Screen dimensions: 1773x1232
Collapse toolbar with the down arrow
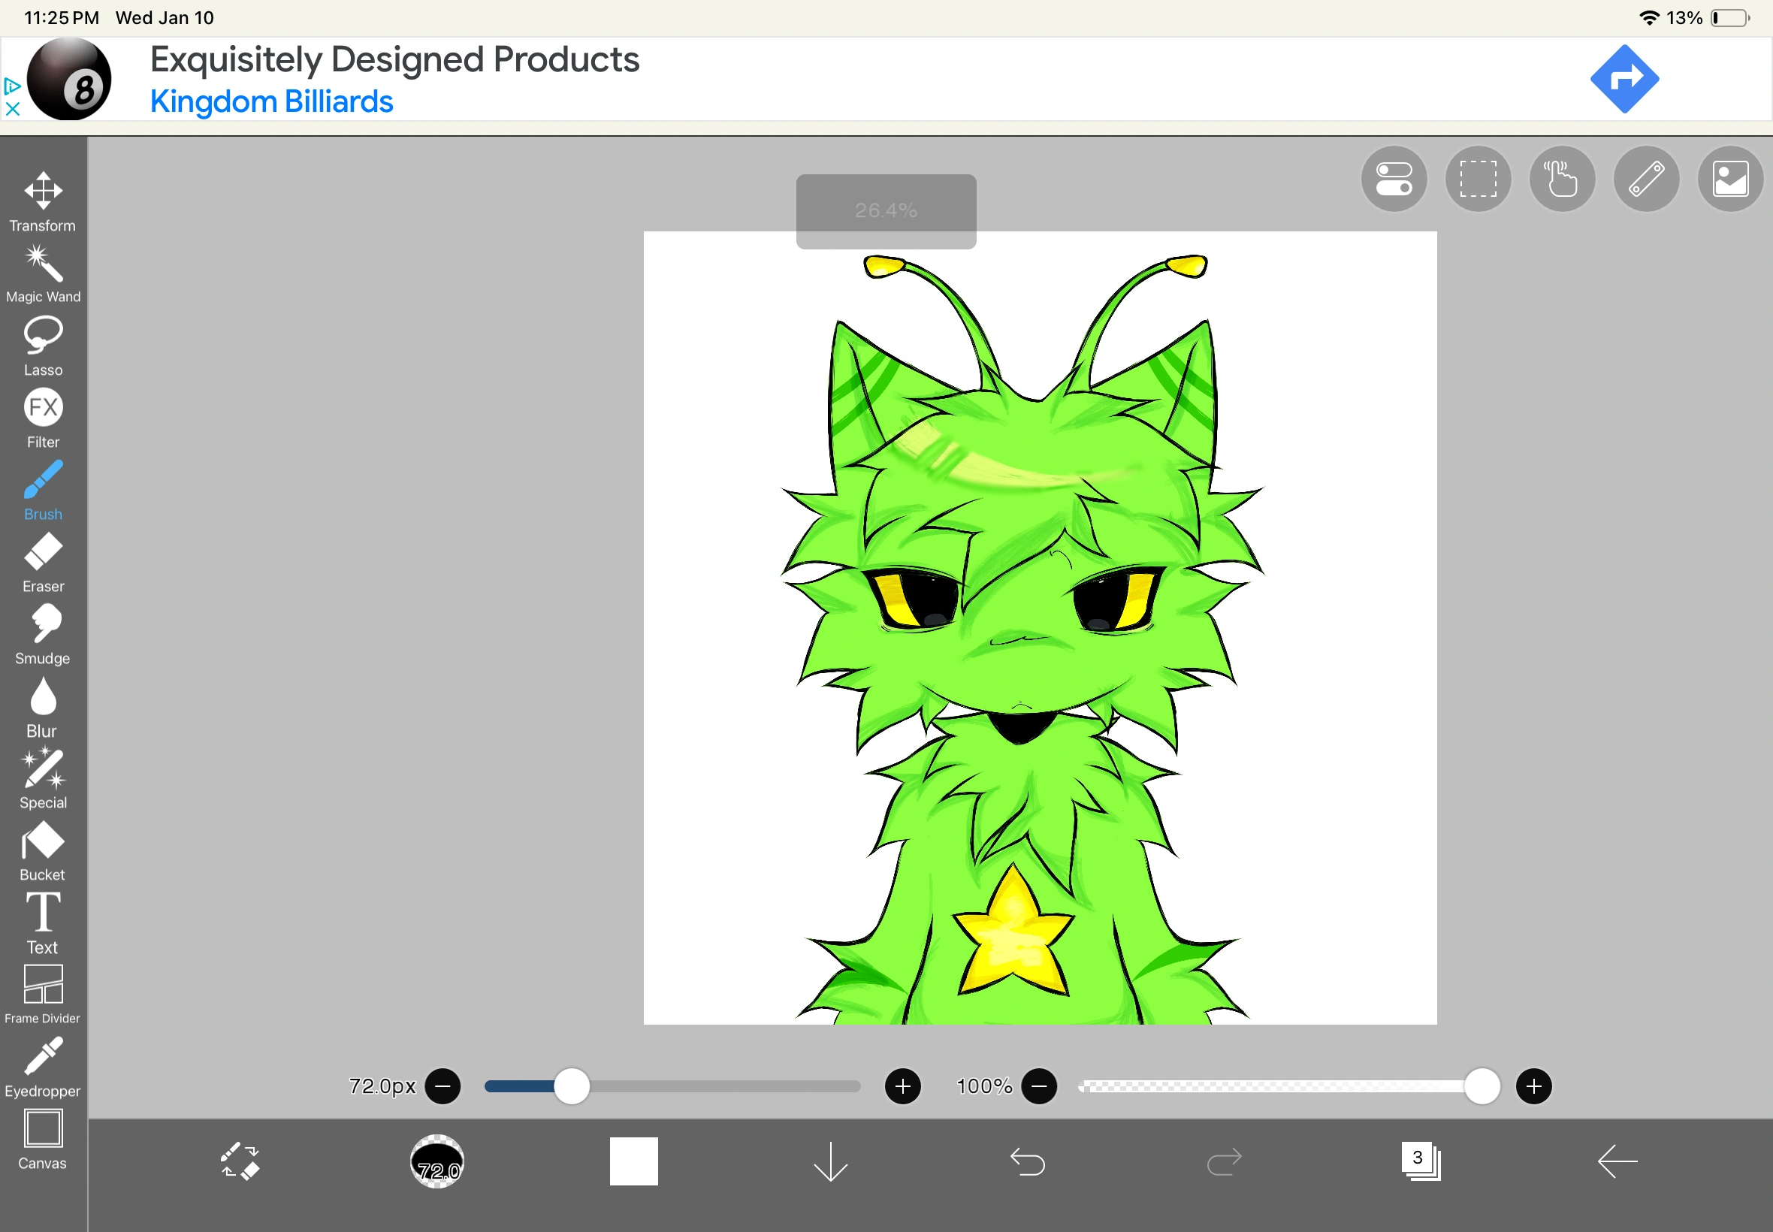831,1160
